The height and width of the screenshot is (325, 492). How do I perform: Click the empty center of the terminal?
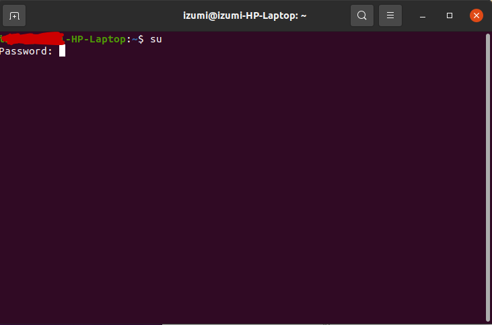[x=242, y=182]
